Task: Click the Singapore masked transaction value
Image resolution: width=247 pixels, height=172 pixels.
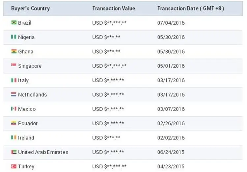Action: (109, 66)
